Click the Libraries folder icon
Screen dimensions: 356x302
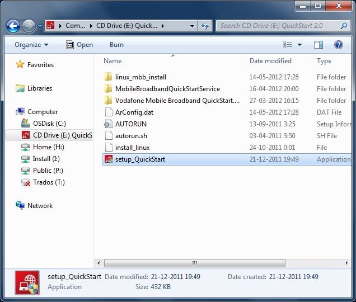pyautogui.click(x=20, y=88)
